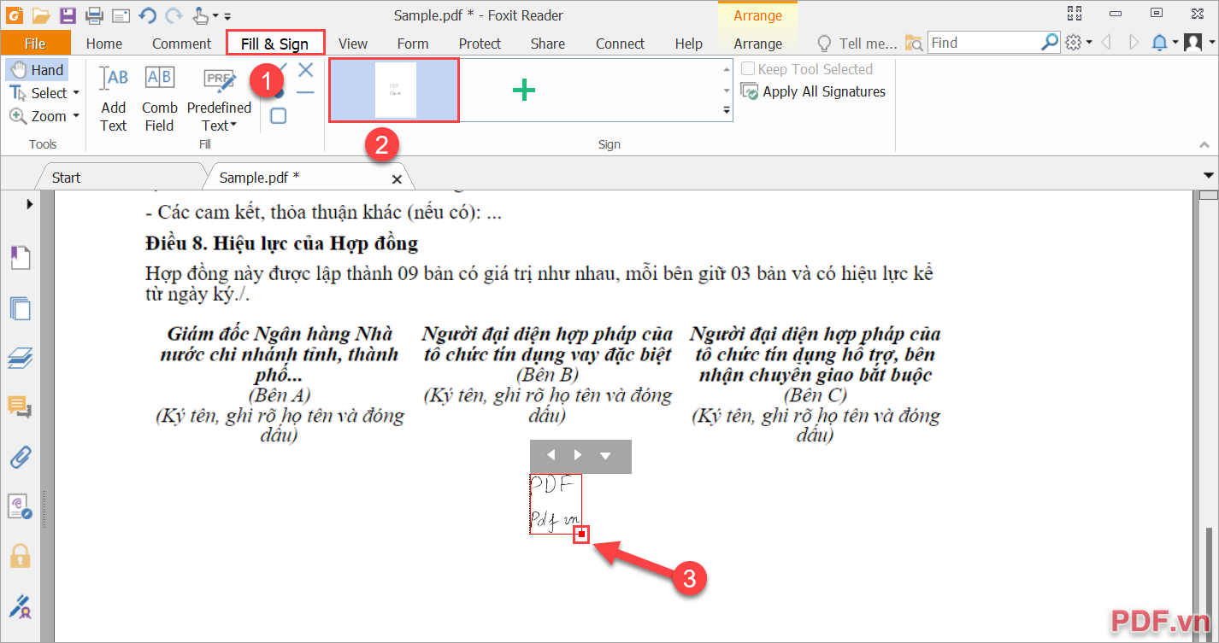Open the Customize Quick Access Toolbar menu
The image size is (1219, 643).
[x=227, y=16]
